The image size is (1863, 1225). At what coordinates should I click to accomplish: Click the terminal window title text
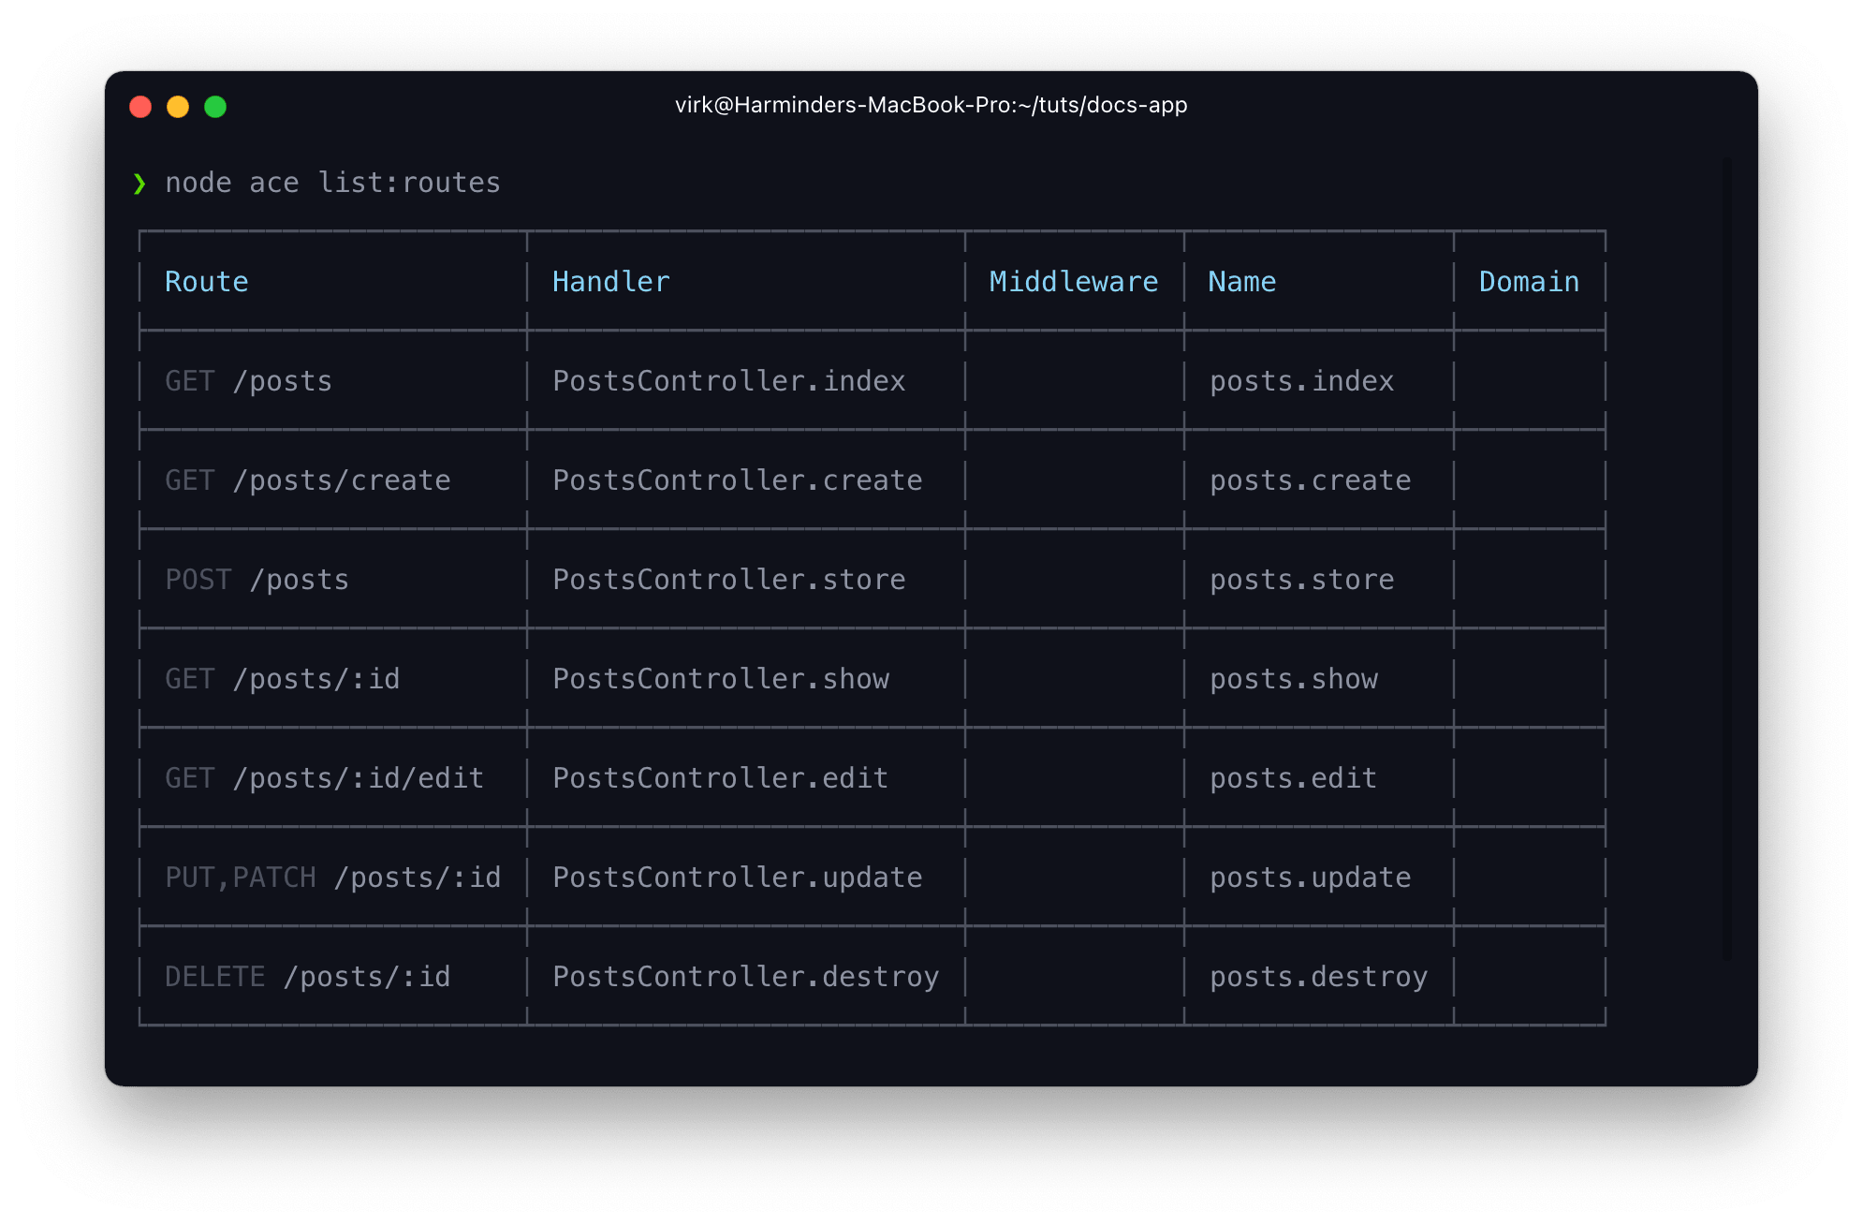tap(931, 105)
